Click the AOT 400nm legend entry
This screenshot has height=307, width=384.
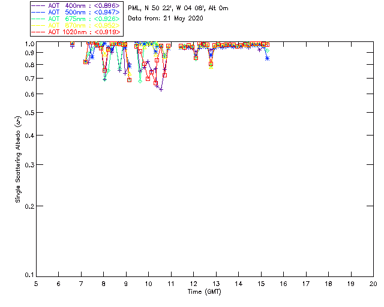(76, 5)
